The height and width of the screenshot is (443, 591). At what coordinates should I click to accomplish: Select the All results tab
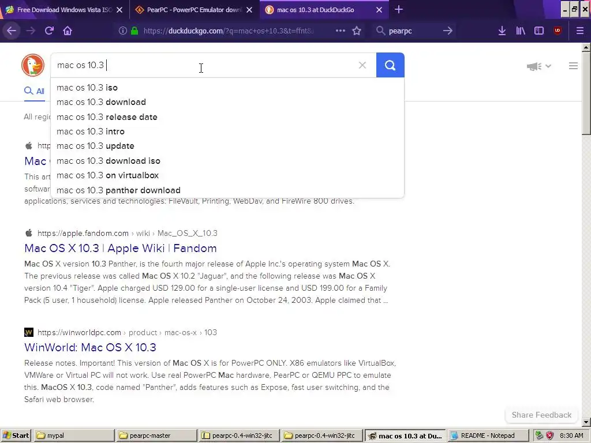pos(34,91)
